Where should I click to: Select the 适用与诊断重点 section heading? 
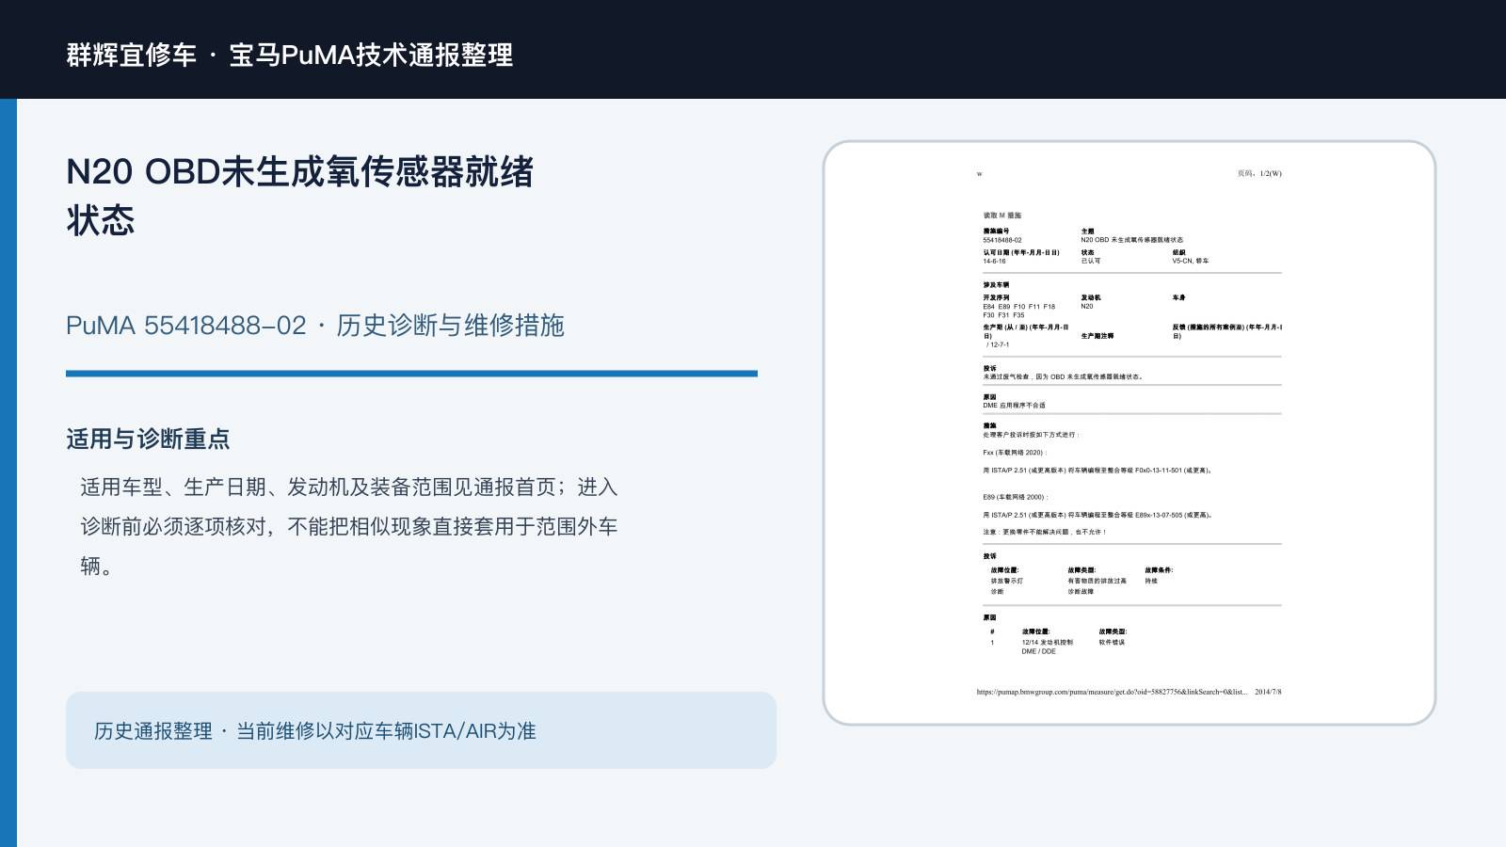pyautogui.click(x=148, y=439)
